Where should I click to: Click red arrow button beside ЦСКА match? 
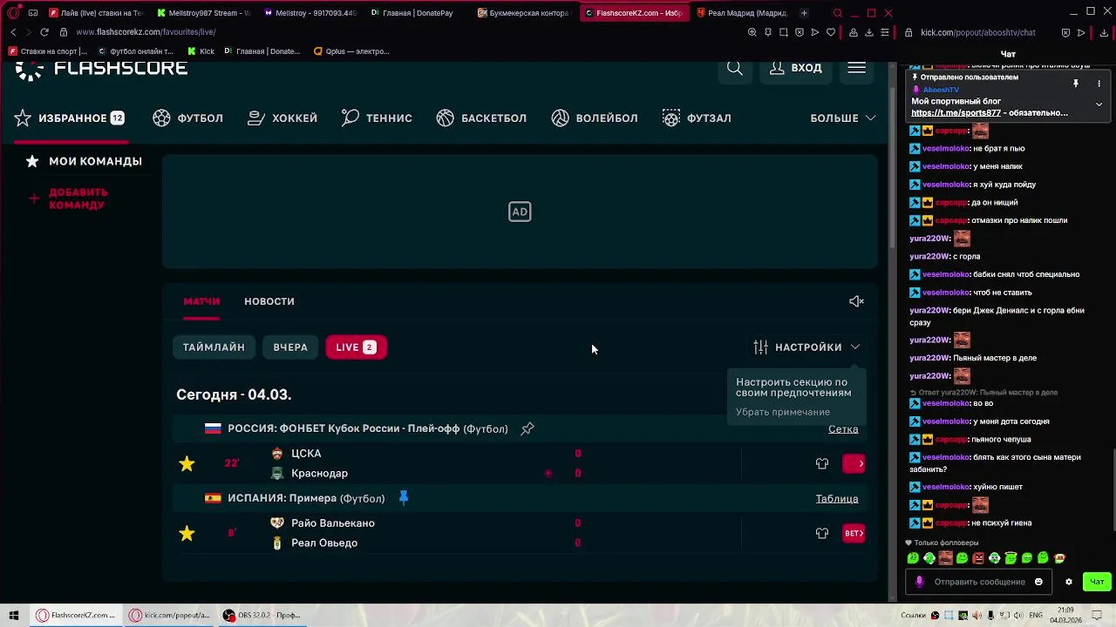pyautogui.click(x=854, y=464)
